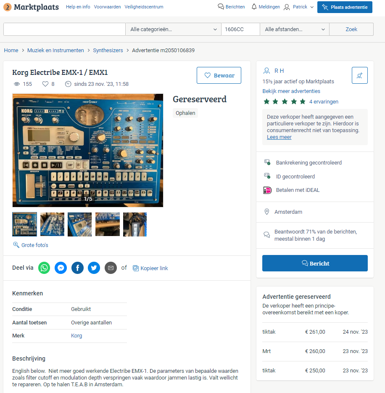The width and height of the screenshot is (385, 393).
Task: Click the Gereserveerd status heading
Action: point(200,99)
